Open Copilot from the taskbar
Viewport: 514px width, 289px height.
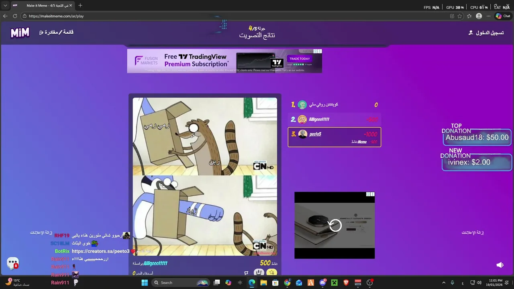[x=228, y=283]
